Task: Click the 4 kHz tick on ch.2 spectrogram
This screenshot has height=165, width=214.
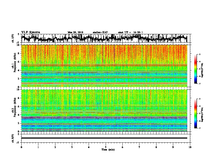Action: (x=19, y=115)
